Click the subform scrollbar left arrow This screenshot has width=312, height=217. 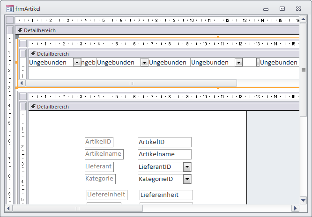click(x=22, y=83)
